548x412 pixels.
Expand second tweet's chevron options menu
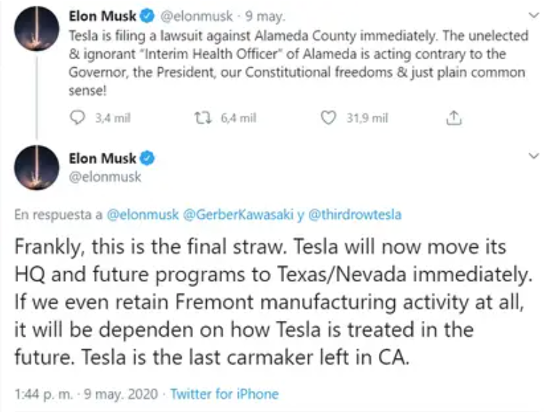point(534,155)
